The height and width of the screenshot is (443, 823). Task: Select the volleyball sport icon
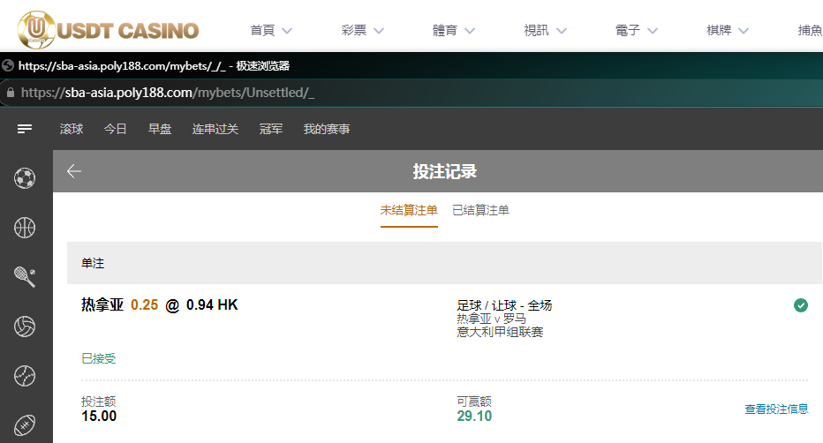(25, 327)
